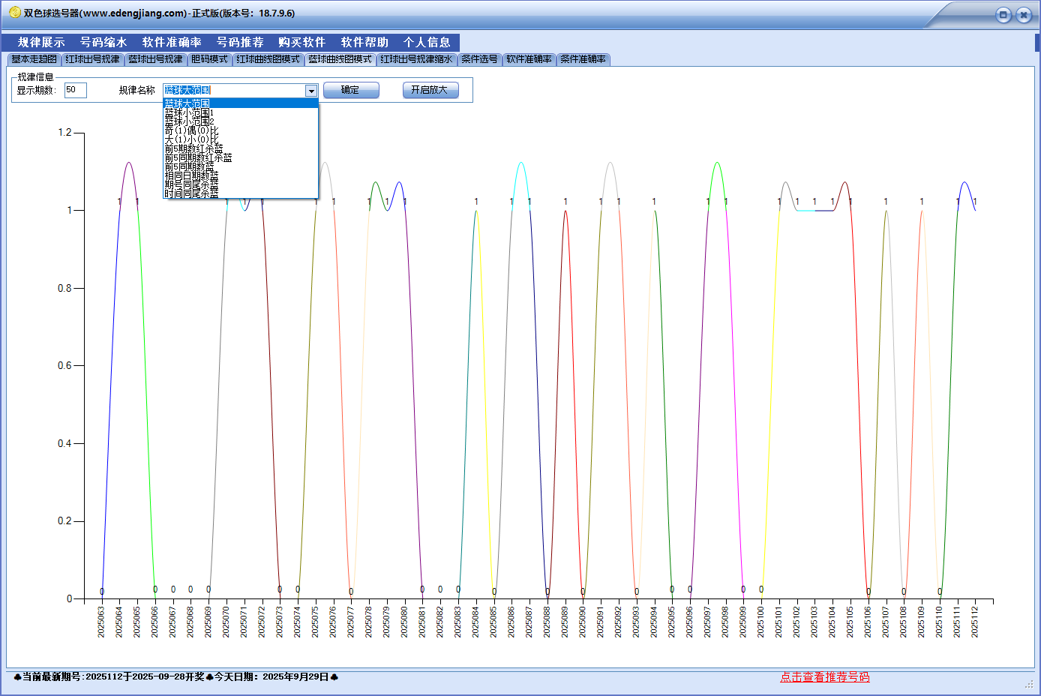Click the resize grip in bottom-right corner
Image resolution: width=1041 pixels, height=696 pixels.
pos(1029,684)
